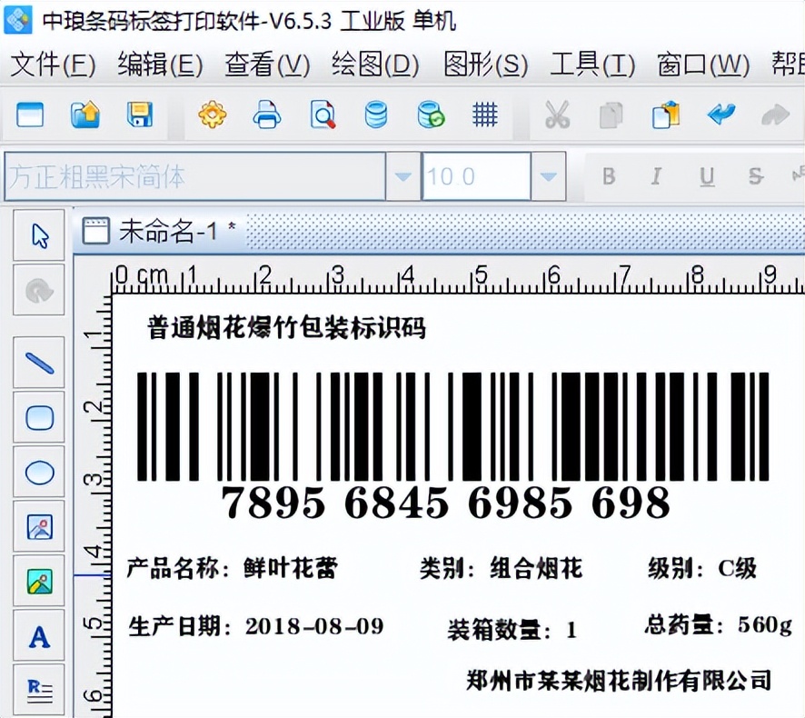
Task: Select text 产品名称: 鲜叶花蕾
Action: [x=232, y=568]
